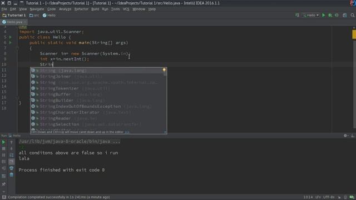Toggle Scroll to end icon in Run panel
Image resolution: width=356 pixels, height=200 pixels.
point(11,162)
